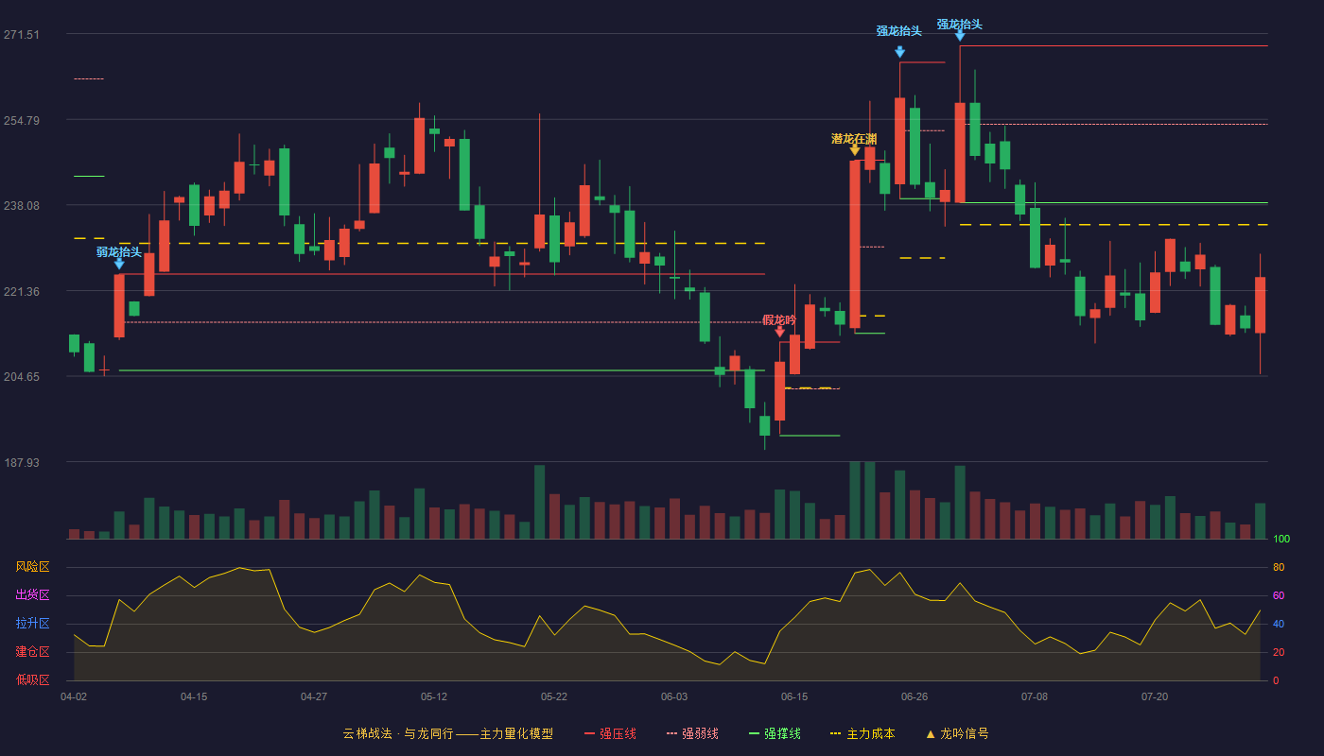Select the 低吸区 zone label
Screen dimensions: 1324x756
33,679
